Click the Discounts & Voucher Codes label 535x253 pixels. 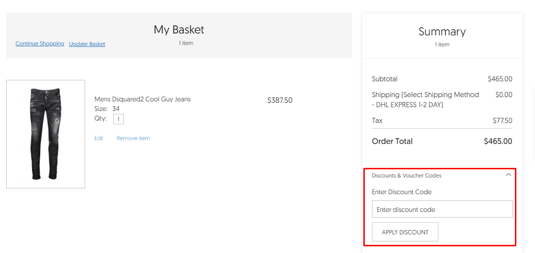407,176
